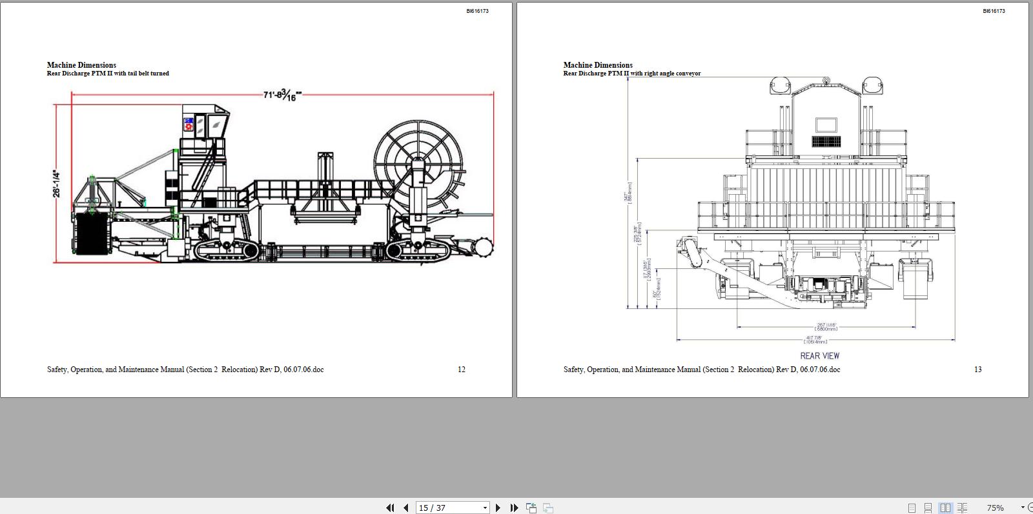Click the 71'-8 3/16" length dimension

pyautogui.click(x=282, y=95)
